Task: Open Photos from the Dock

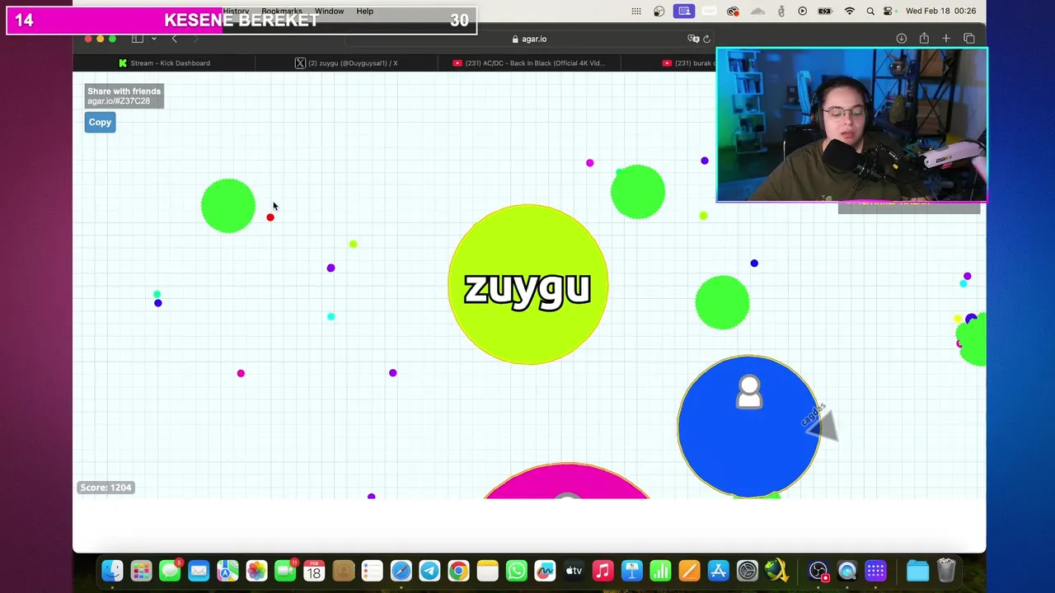Action: click(256, 570)
